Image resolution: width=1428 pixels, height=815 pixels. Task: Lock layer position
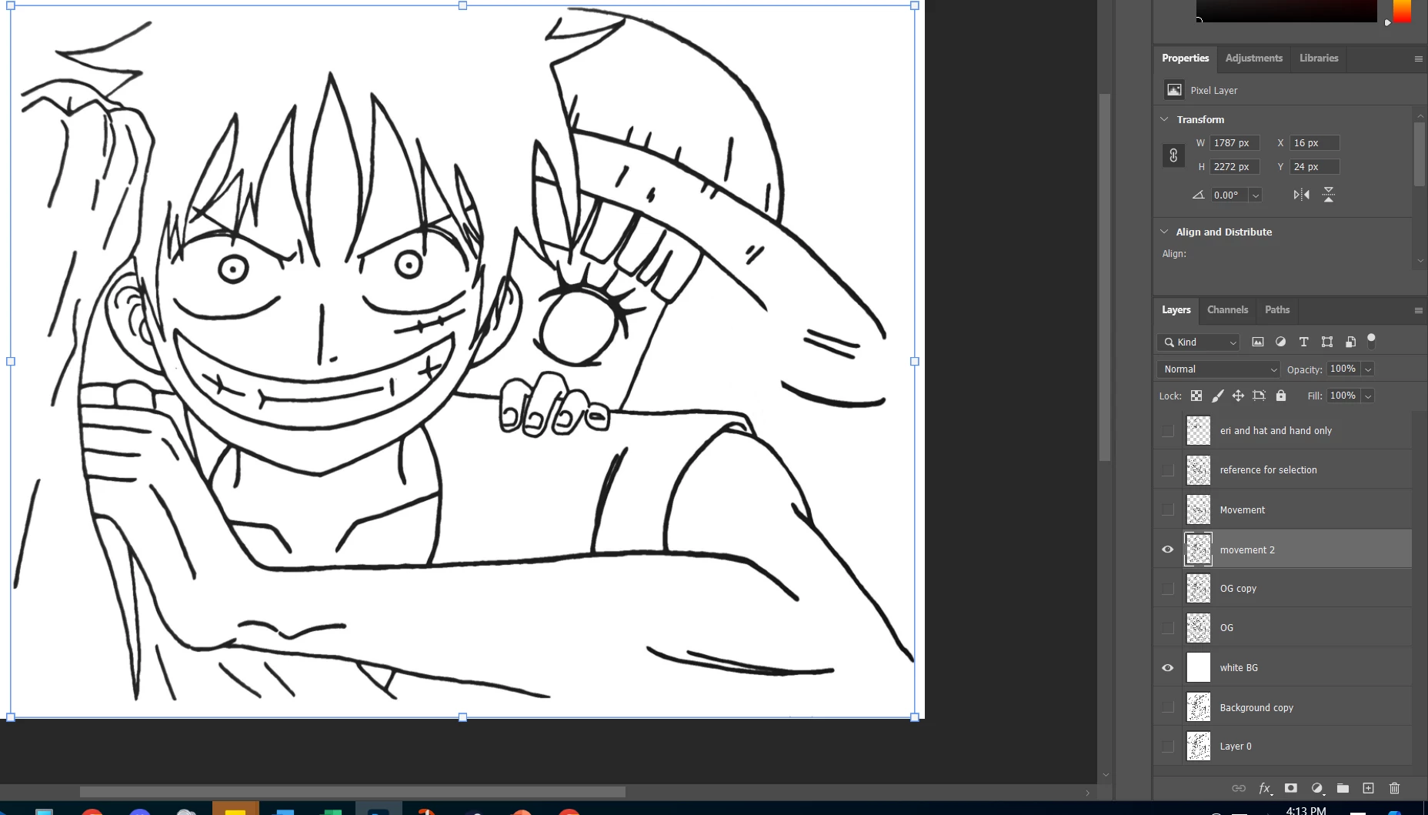tap(1238, 396)
